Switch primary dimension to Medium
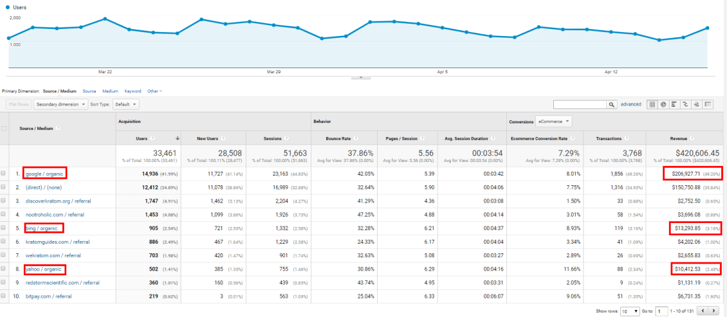Viewport: 727px width, 317px height. click(110, 91)
